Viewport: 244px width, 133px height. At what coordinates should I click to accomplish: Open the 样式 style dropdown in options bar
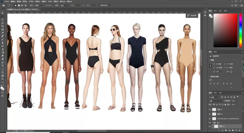pos(64,5)
